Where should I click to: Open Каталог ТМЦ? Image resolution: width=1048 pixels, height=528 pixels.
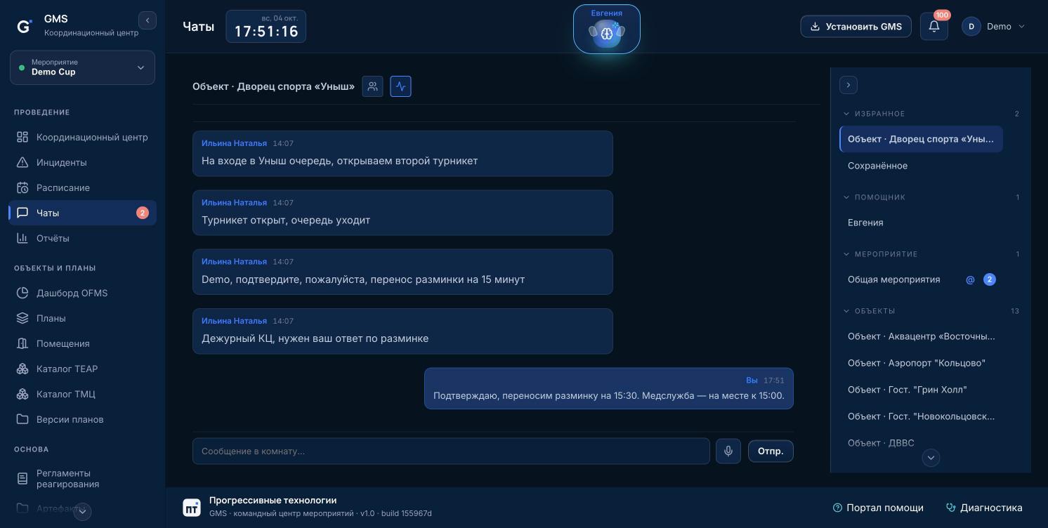pyautogui.click(x=83, y=394)
